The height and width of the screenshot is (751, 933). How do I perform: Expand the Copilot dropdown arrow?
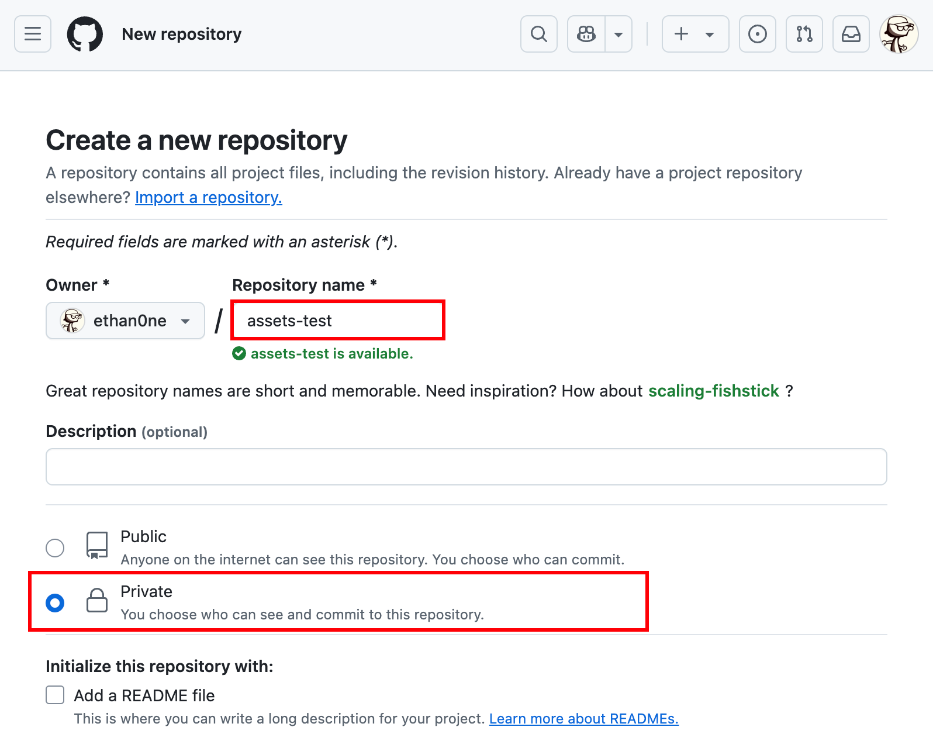(618, 34)
